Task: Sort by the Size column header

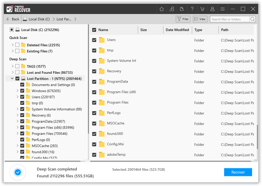Action: (x=143, y=30)
